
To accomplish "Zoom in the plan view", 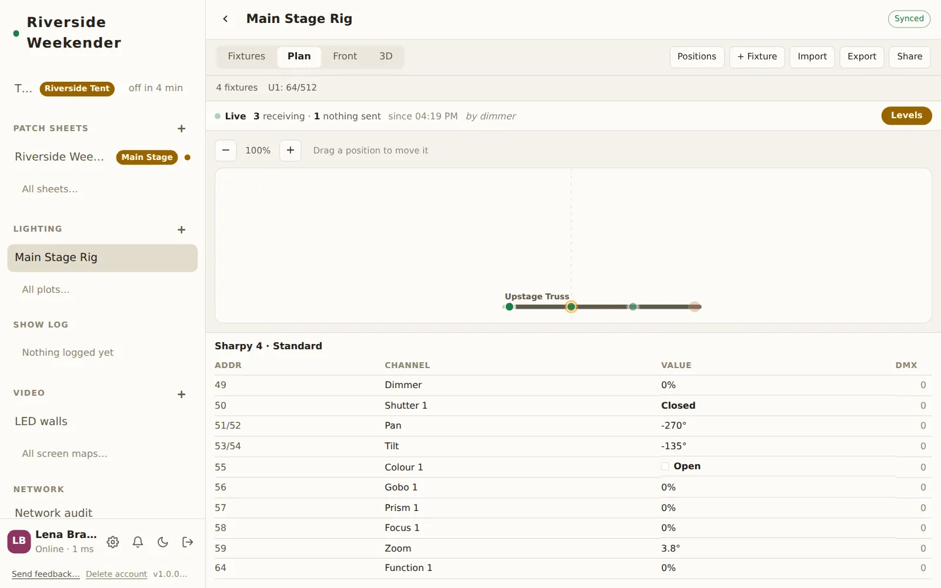I will (x=290, y=151).
